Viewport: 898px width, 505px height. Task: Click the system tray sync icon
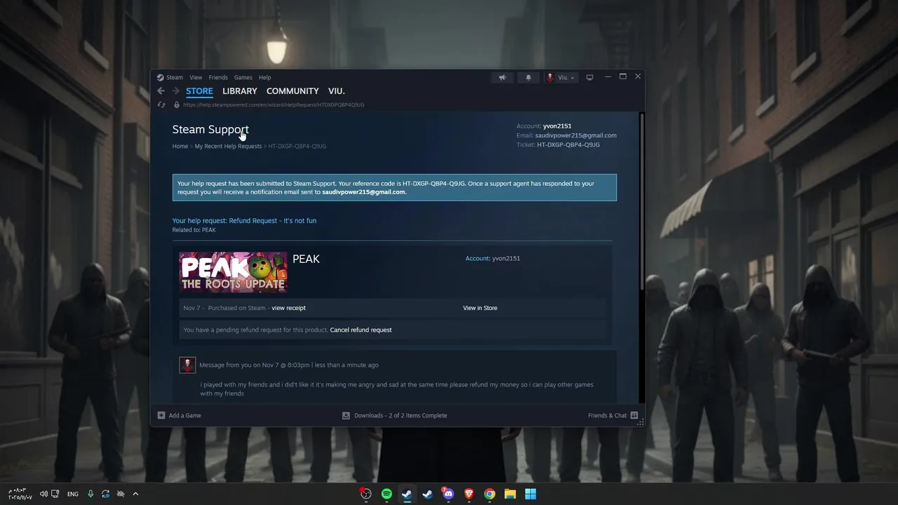point(105,494)
